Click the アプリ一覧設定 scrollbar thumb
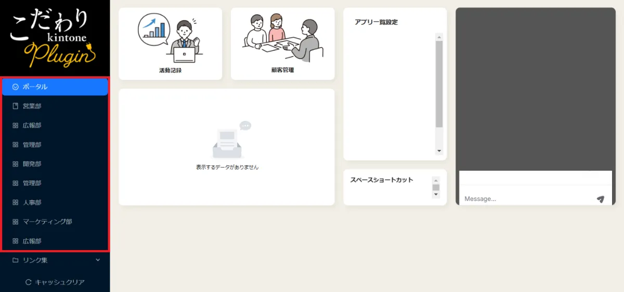The height and width of the screenshot is (292, 624). [439, 84]
